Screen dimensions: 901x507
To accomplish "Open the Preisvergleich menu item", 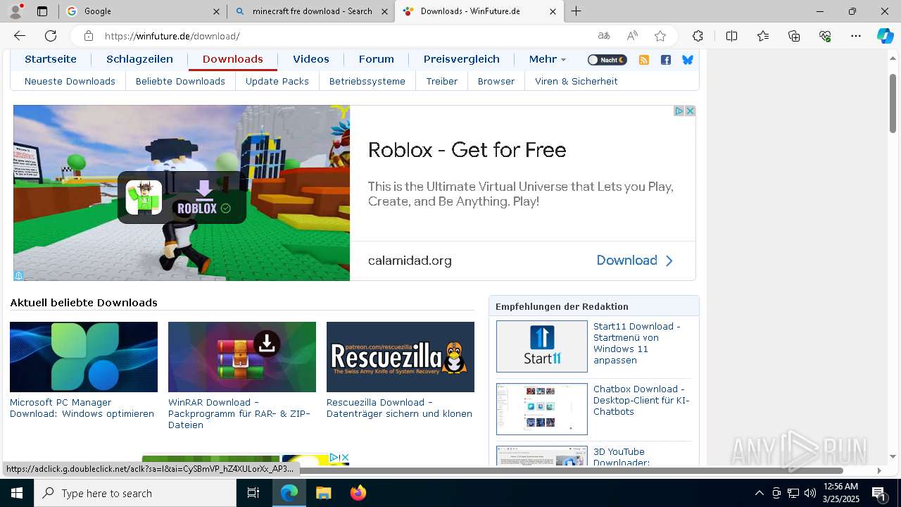I will point(462,59).
